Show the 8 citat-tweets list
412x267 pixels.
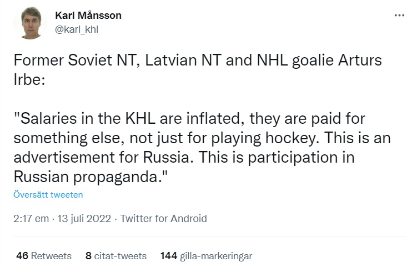tap(116, 256)
